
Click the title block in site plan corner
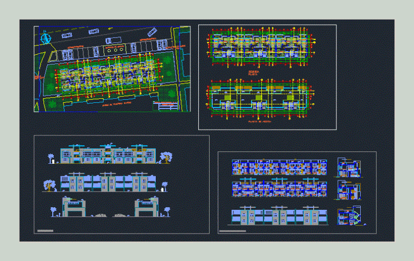point(166,106)
